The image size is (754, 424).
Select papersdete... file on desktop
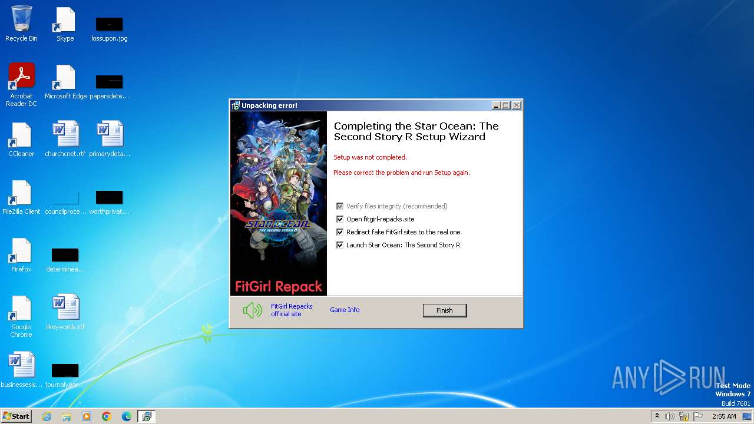(109, 86)
